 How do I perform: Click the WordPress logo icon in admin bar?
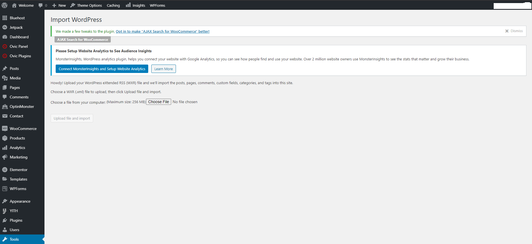coord(4,5)
